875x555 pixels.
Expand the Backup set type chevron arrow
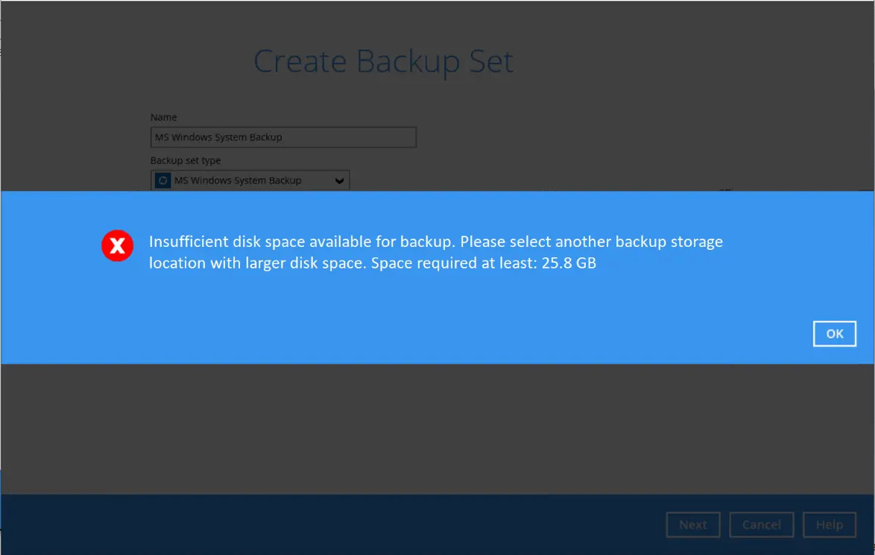click(x=339, y=181)
